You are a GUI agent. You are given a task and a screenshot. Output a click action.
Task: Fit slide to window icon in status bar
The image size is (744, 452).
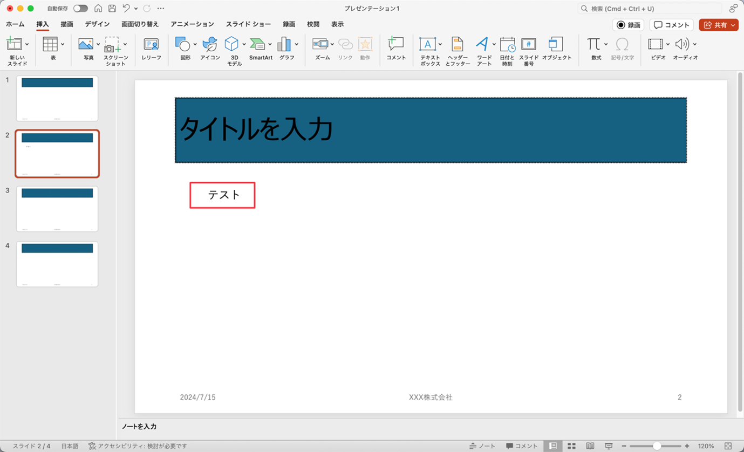(x=728, y=446)
